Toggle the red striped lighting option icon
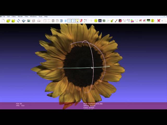This screenshot has height=125, width=167. point(81,21)
